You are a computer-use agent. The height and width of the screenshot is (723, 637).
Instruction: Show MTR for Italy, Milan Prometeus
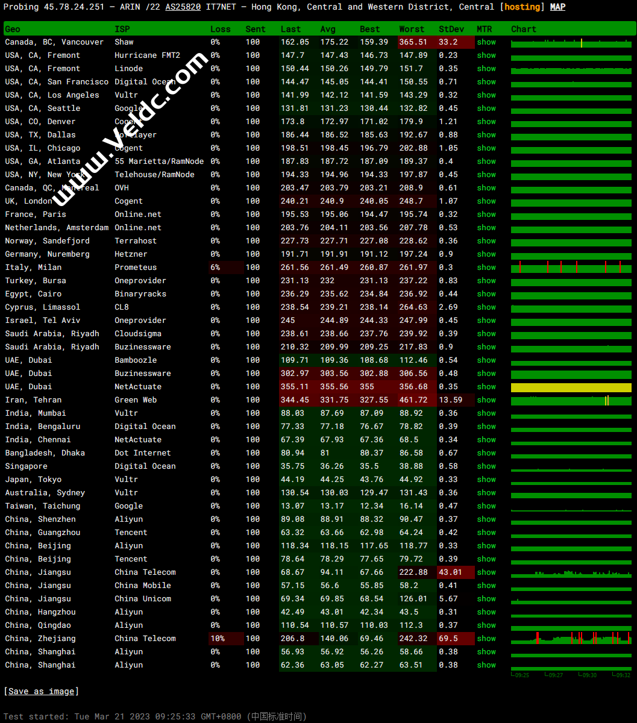[486, 268]
